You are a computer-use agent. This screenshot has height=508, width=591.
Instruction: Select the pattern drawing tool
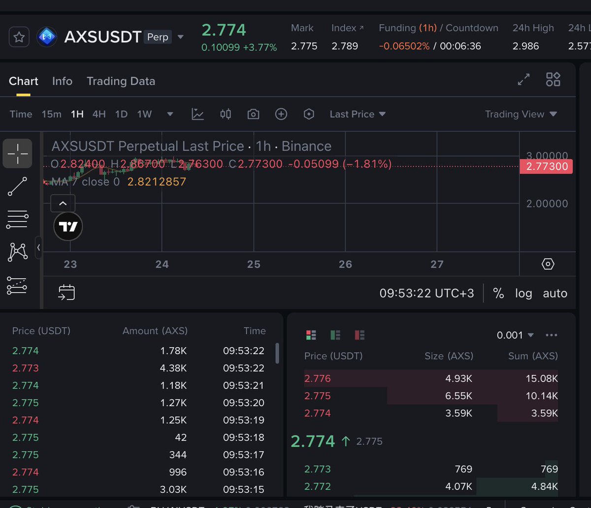[x=18, y=252]
